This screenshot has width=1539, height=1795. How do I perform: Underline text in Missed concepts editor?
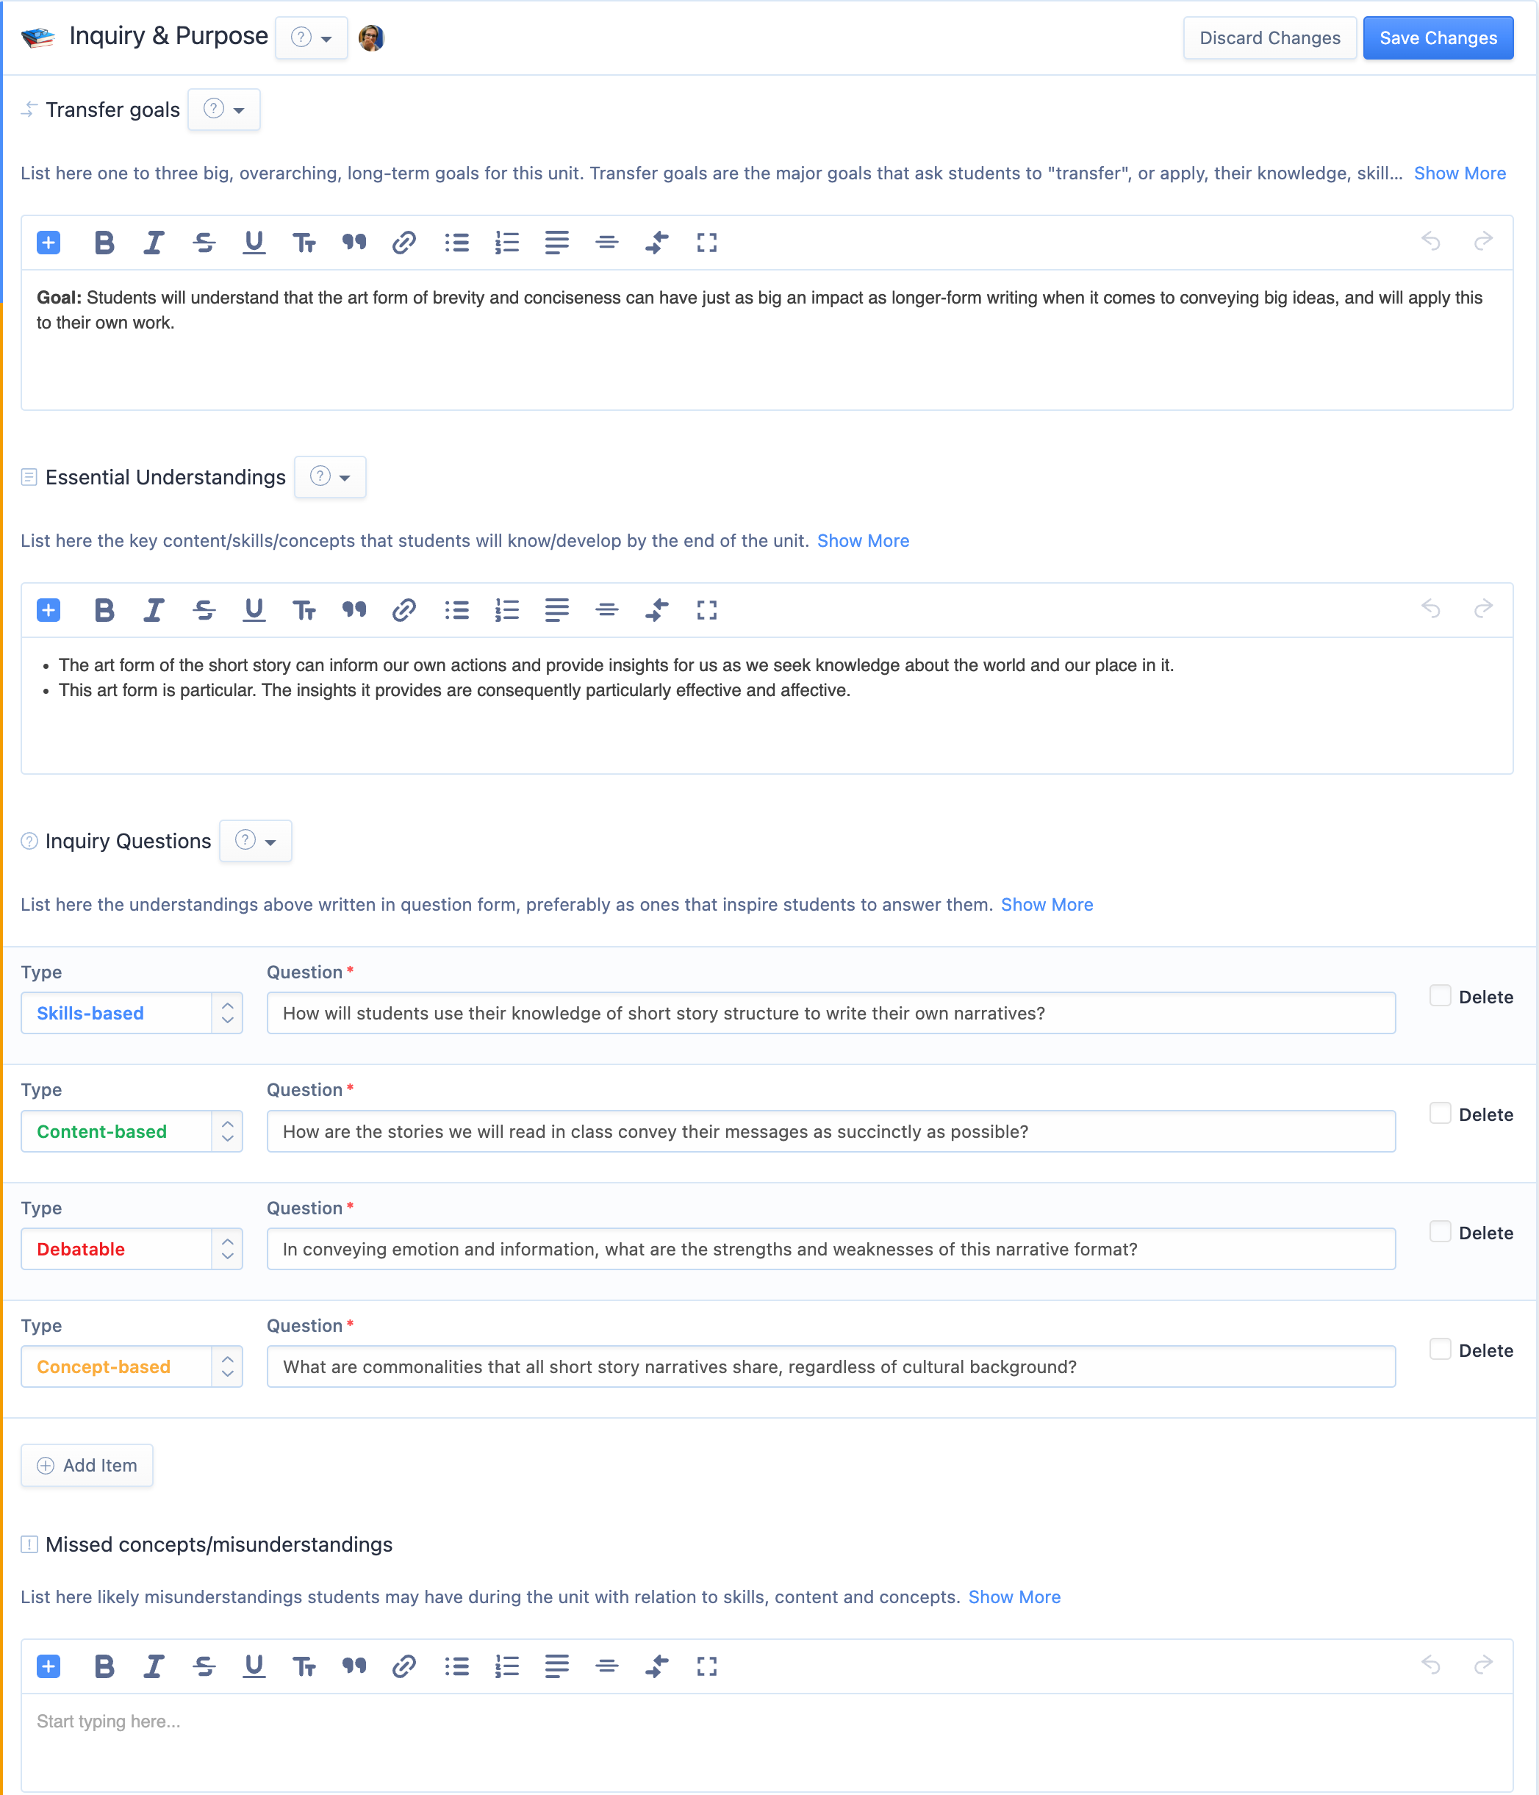tap(254, 1666)
